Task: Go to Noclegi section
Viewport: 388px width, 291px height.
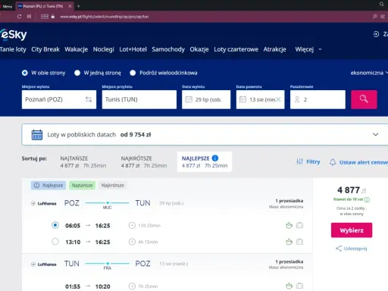Action: click(104, 49)
